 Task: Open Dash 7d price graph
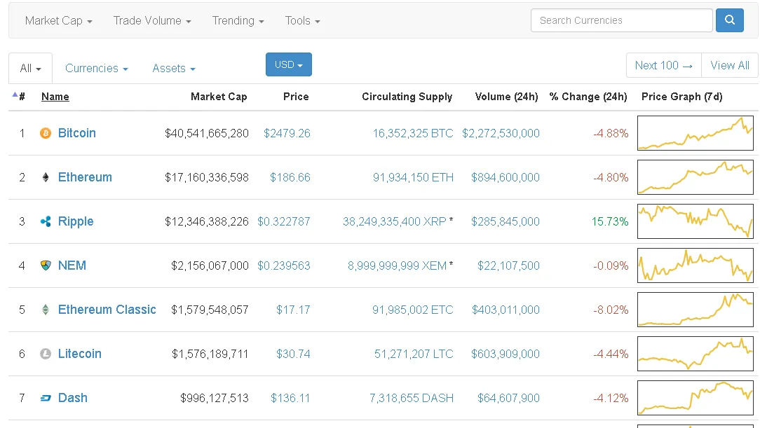coord(695,397)
